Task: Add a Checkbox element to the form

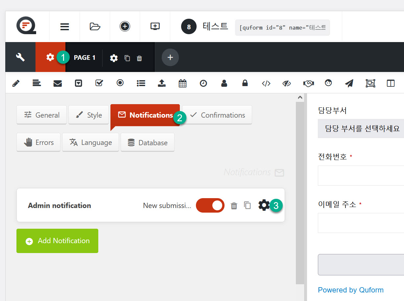Action: (x=99, y=83)
